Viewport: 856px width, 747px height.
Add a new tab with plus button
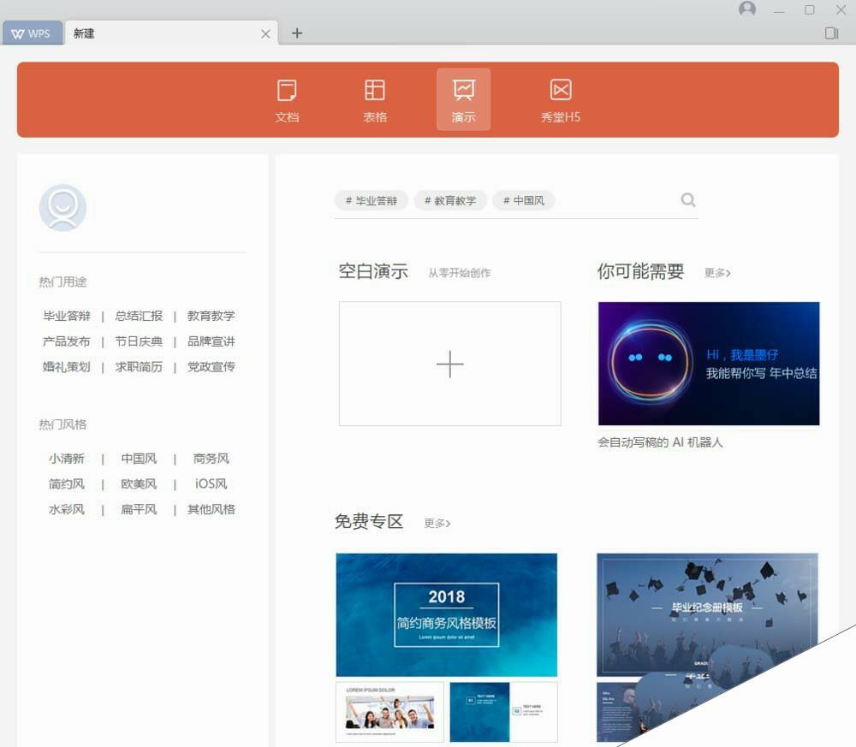click(x=297, y=33)
